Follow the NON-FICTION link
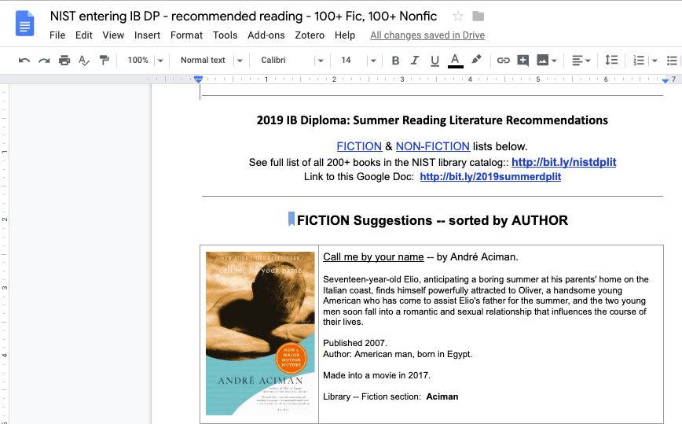 [433, 146]
